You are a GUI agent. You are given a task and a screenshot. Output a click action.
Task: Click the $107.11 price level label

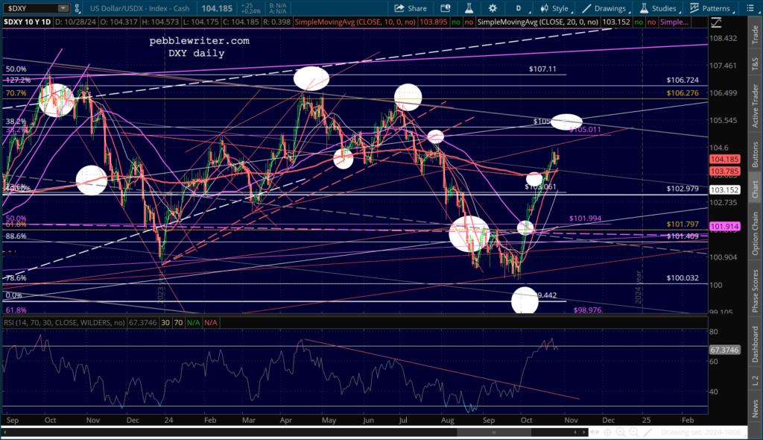542,69
